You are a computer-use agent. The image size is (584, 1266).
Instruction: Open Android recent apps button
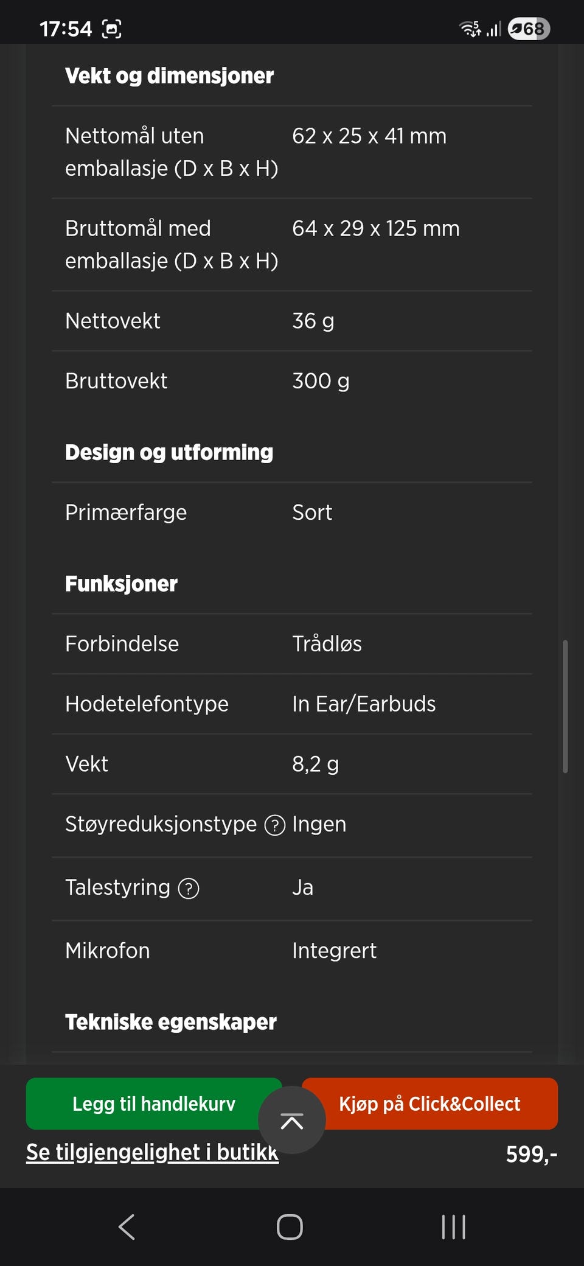[453, 1227]
